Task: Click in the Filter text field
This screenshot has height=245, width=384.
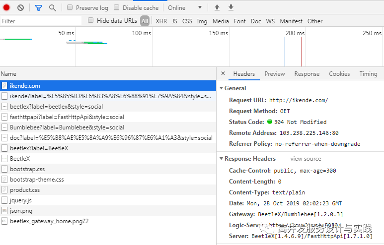Action: click(x=41, y=21)
